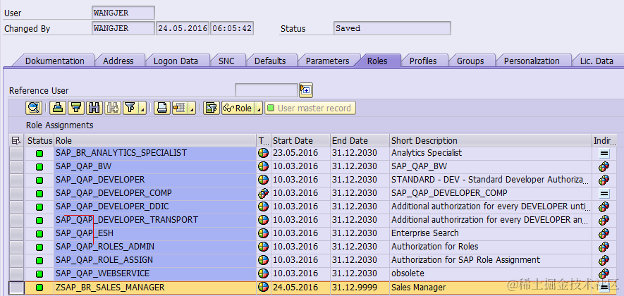Click the 'obsolete' description cell
The height and width of the screenshot is (296, 624).
491,273
